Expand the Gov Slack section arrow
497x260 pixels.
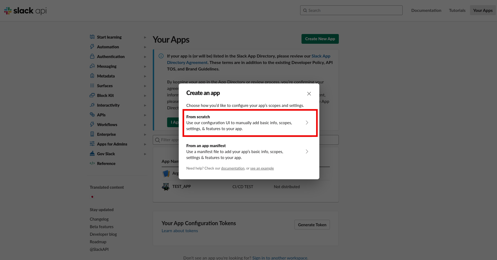click(145, 154)
